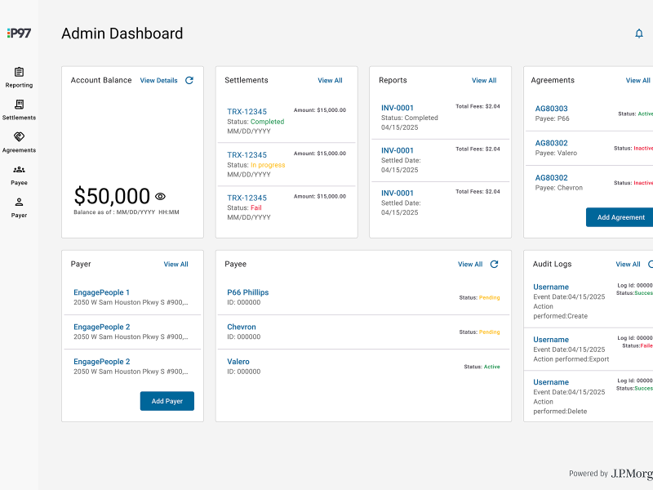This screenshot has width=653, height=490.
Task: Click the Add Payer button
Action: point(167,401)
